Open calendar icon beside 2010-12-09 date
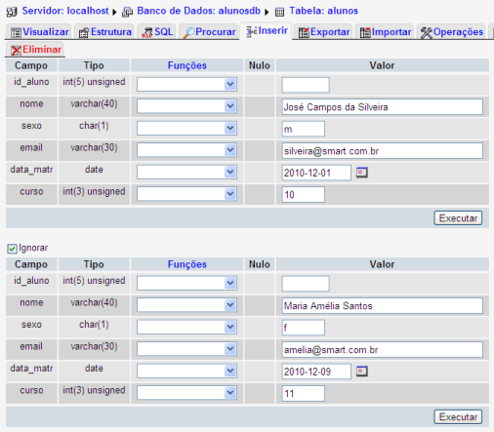The width and height of the screenshot is (494, 432). [x=361, y=371]
